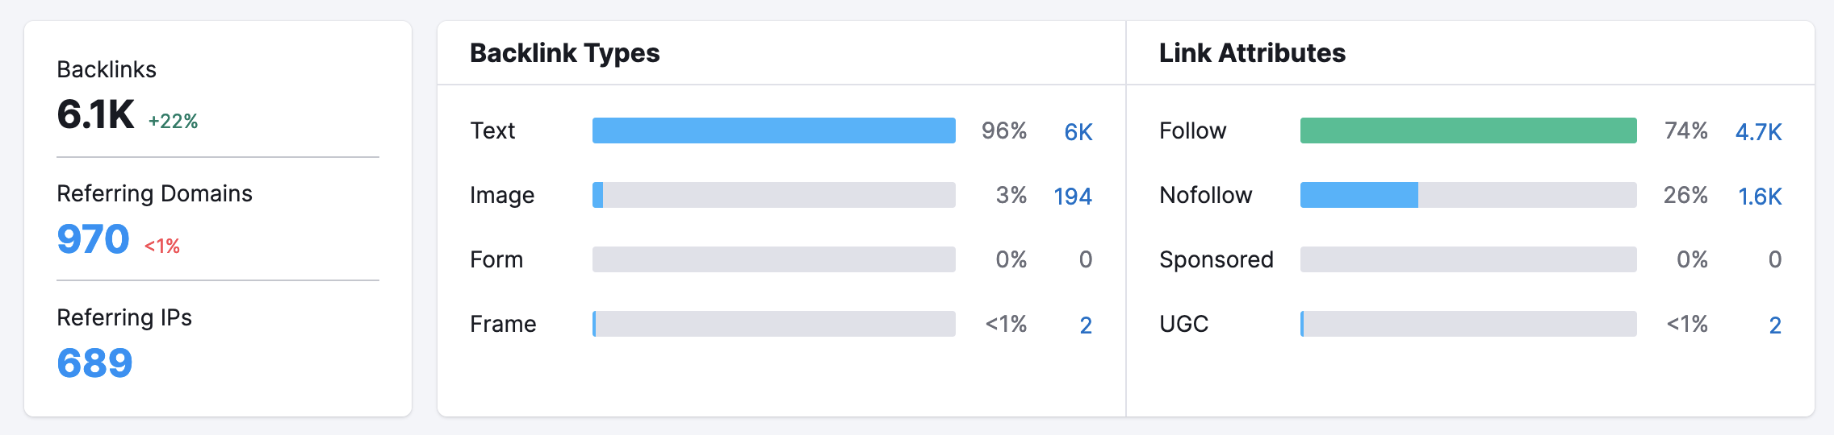Click the +22% backlinks change indicator
Viewport: 1834px width, 435px height.
pos(173,122)
